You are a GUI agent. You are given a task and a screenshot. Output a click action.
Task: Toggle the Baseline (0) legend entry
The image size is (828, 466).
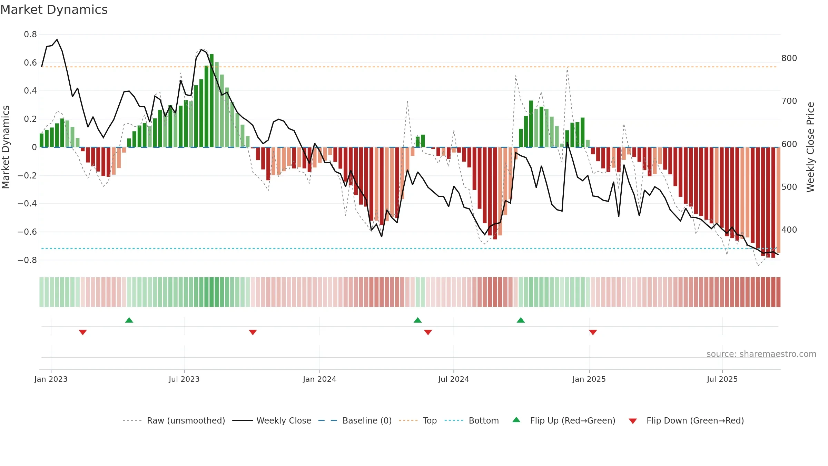[355, 420]
